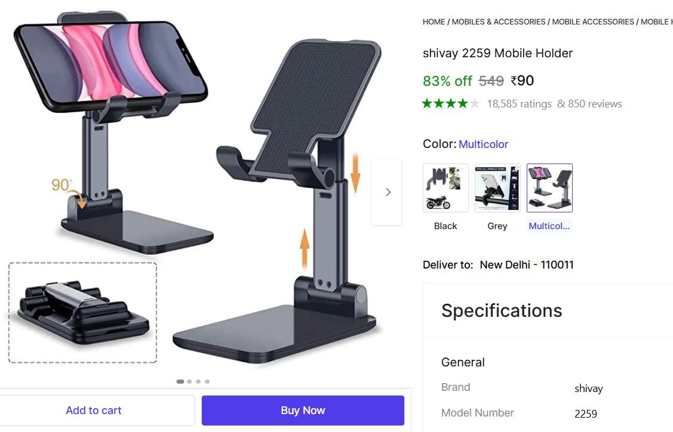673x432 pixels.
Task: Open MOBILE ACCESSORIES breadcrumb link
Action: (593, 21)
